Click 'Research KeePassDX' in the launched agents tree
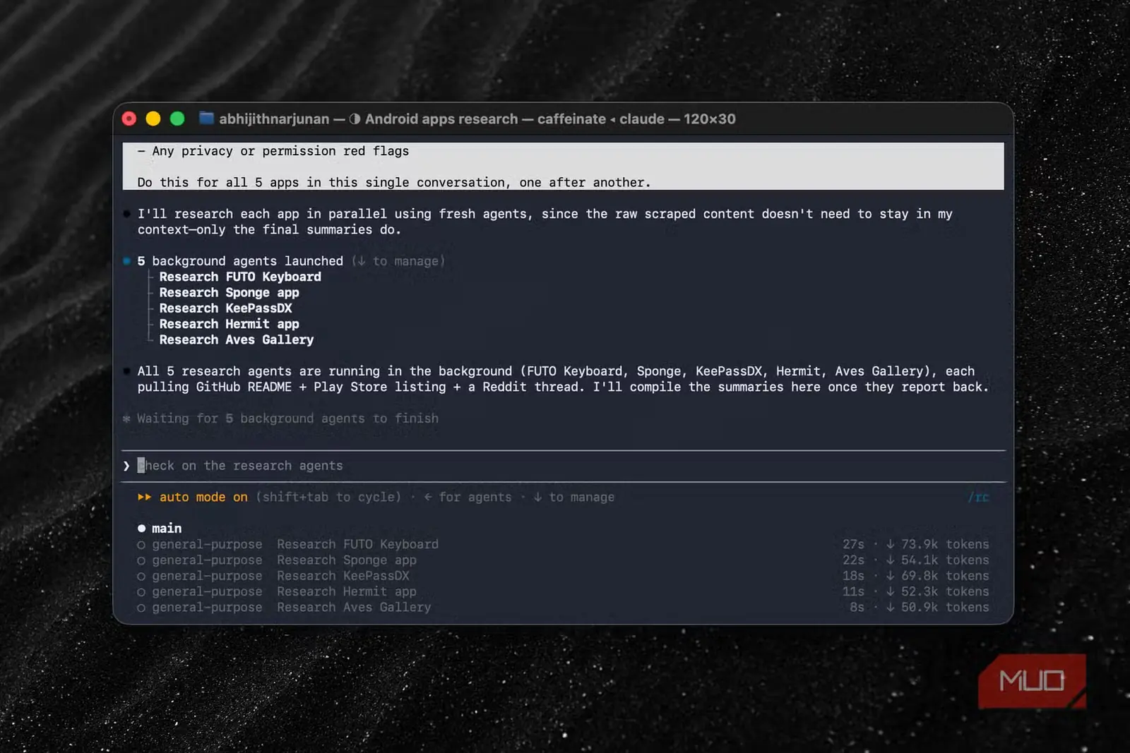The width and height of the screenshot is (1130, 753). click(226, 308)
